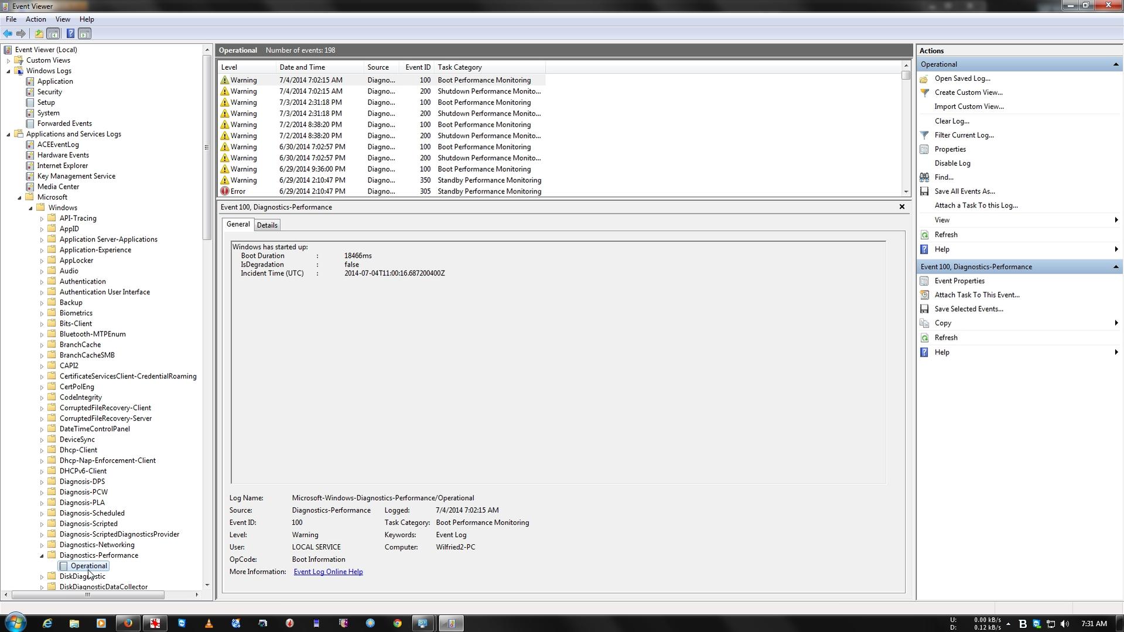Collapse Applications and Services Logs node
This screenshot has width=1124, height=632.
tap(8, 134)
